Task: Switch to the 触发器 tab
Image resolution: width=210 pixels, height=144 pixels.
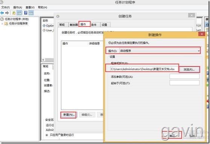Action: [x=74, y=25]
